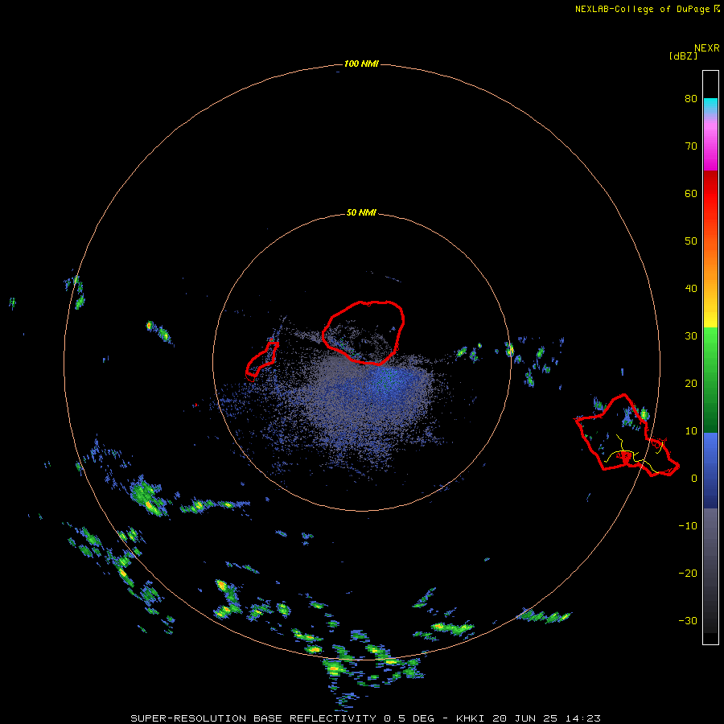Image resolution: width=724 pixels, height=724 pixels.
Task: Click the 30 value on the dBZ scale
Action: coord(691,336)
